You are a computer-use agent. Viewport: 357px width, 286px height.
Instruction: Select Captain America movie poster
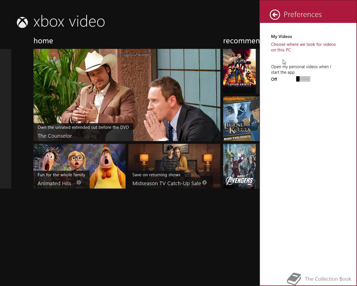pyautogui.click(x=240, y=71)
